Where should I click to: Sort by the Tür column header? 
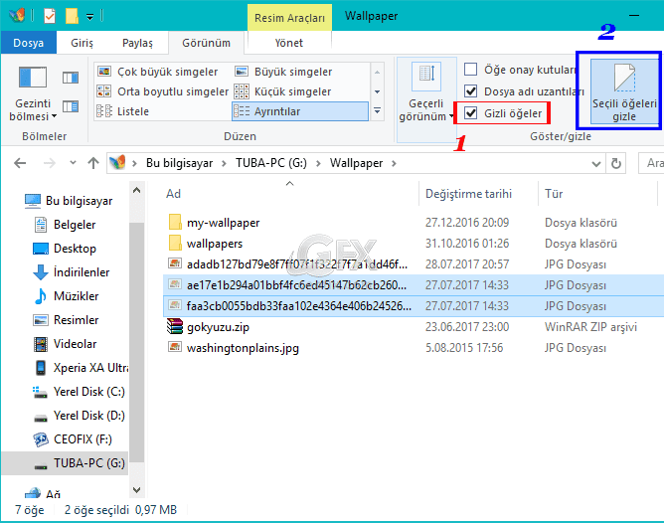pyautogui.click(x=597, y=194)
